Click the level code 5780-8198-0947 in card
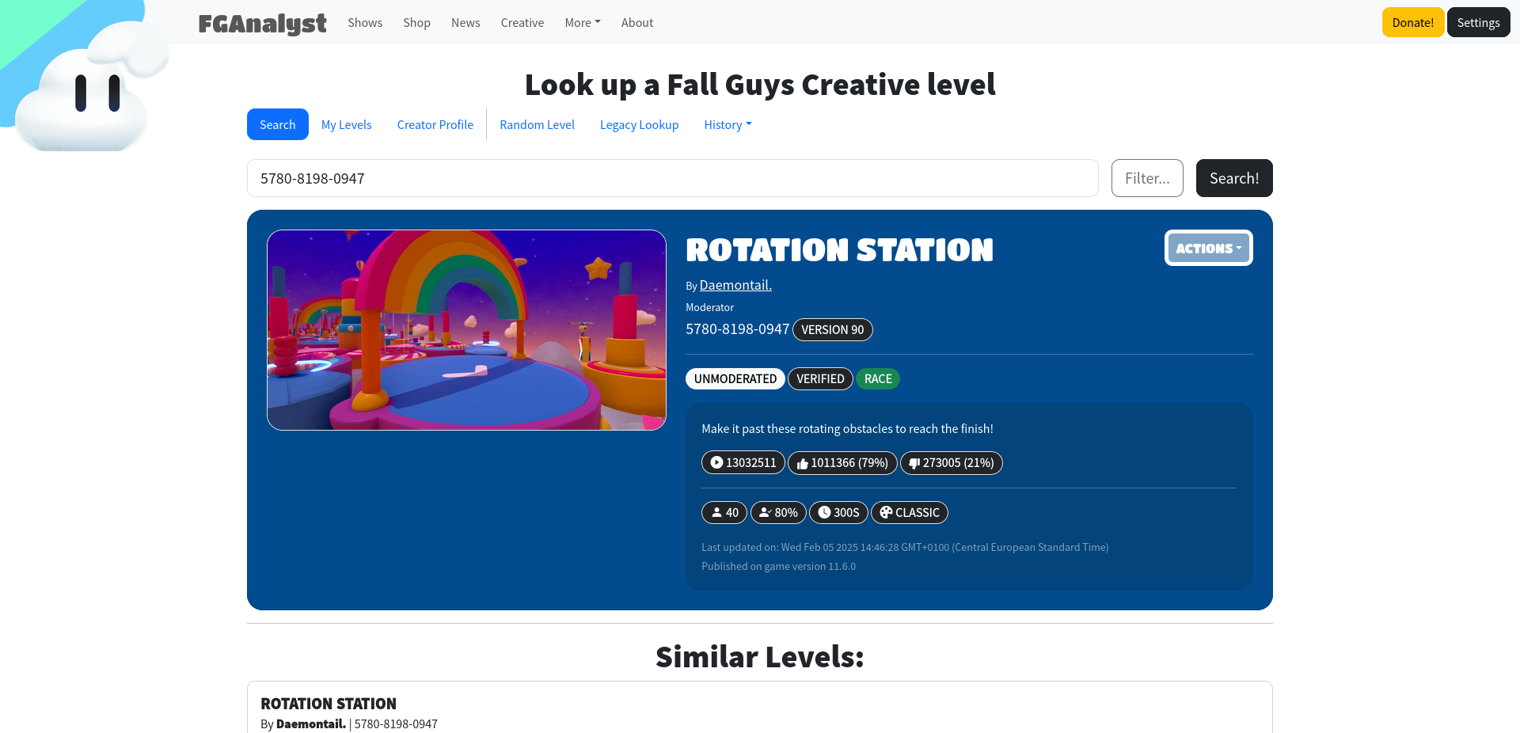The width and height of the screenshot is (1520, 733). 737,329
